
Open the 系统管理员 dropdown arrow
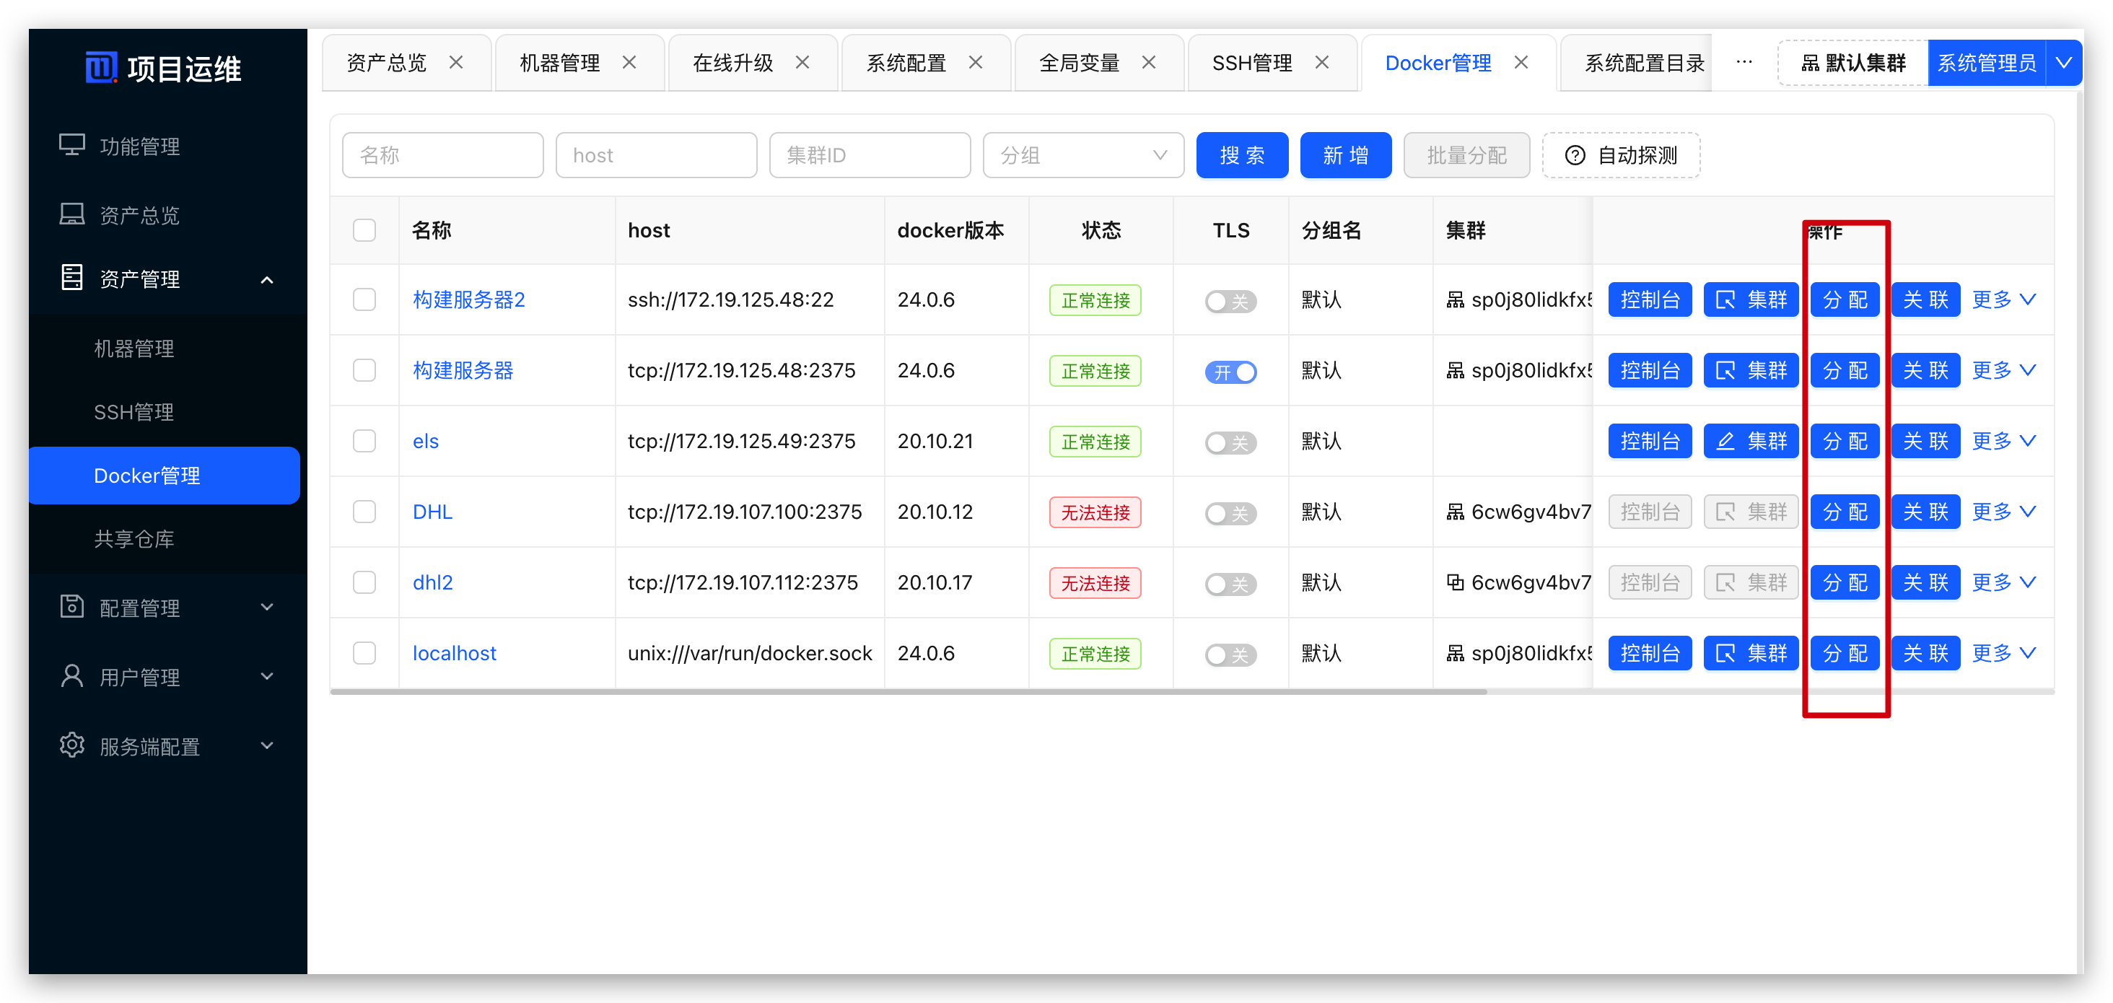[x=2063, y=63]
